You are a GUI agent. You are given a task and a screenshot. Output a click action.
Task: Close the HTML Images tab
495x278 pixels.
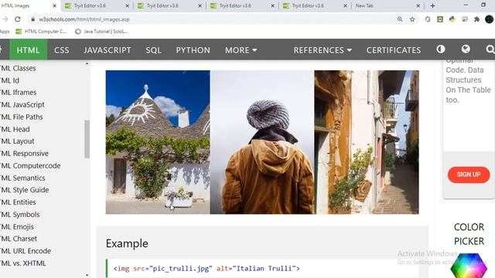pyautogui.click(x=54, y=5)
